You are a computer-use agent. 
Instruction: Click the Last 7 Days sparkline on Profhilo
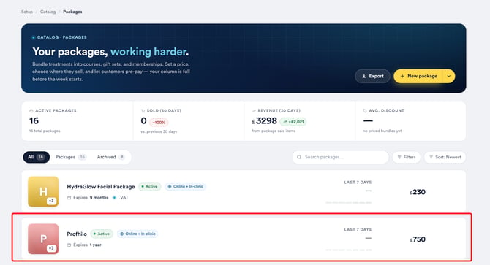point(348,250)
